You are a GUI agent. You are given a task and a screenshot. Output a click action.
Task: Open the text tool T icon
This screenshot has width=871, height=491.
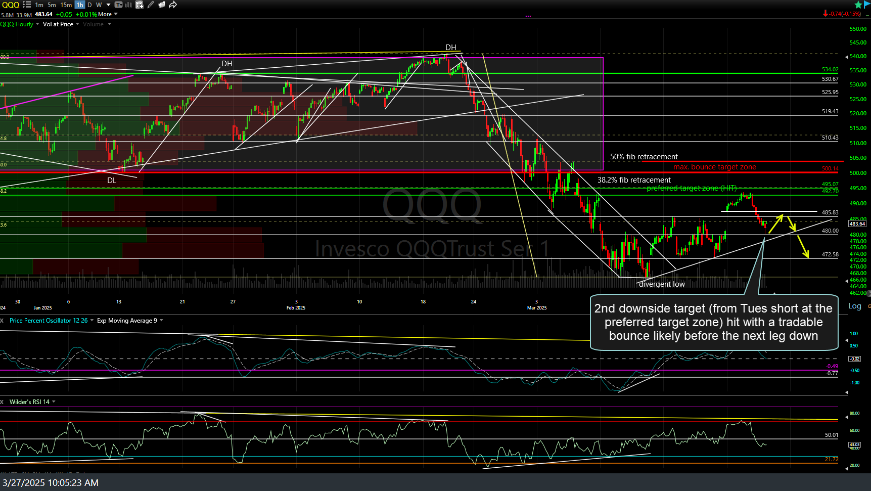(x=118, y=5)
